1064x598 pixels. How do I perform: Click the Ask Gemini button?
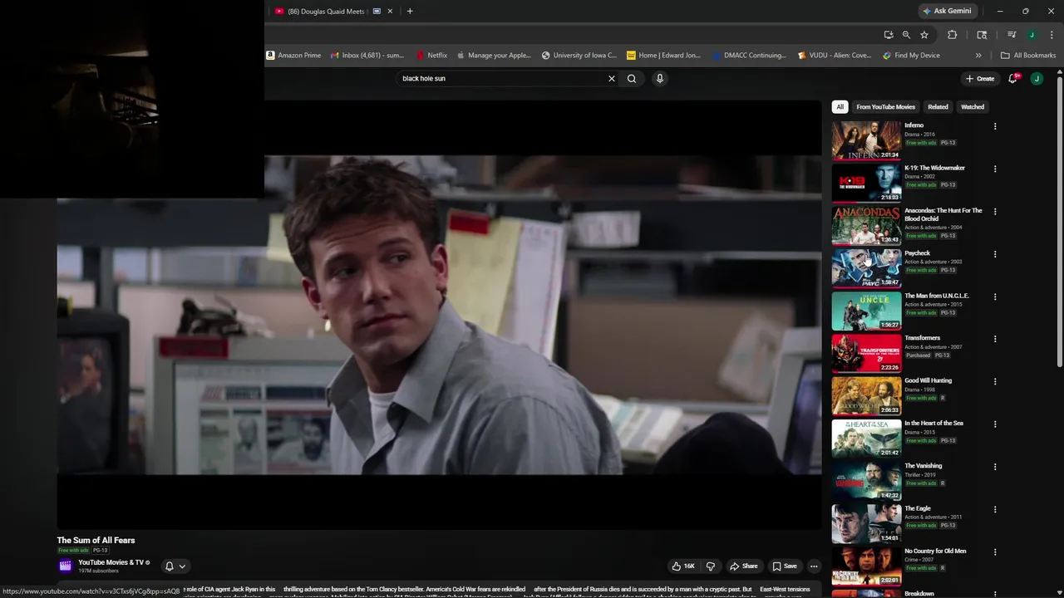point(946,11)
